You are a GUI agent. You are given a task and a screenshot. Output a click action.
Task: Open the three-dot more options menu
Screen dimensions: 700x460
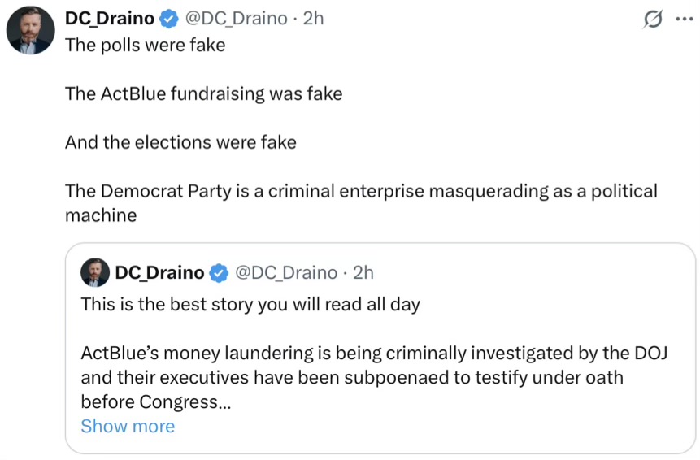pos(685,19)
